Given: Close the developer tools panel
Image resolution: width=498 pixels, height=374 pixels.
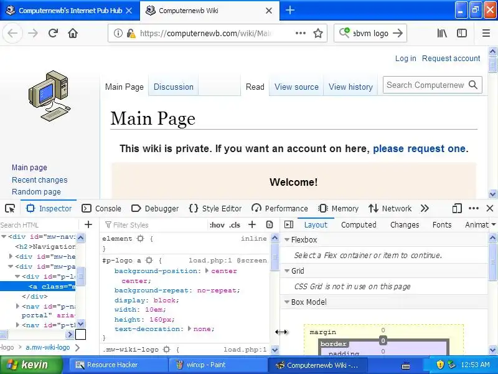Looking at the screenshot, I should tap(490, 209).
